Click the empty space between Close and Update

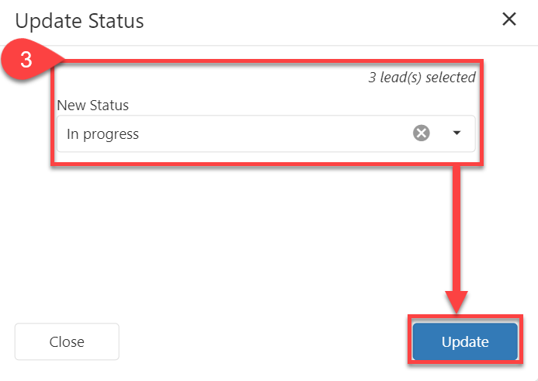264,342
